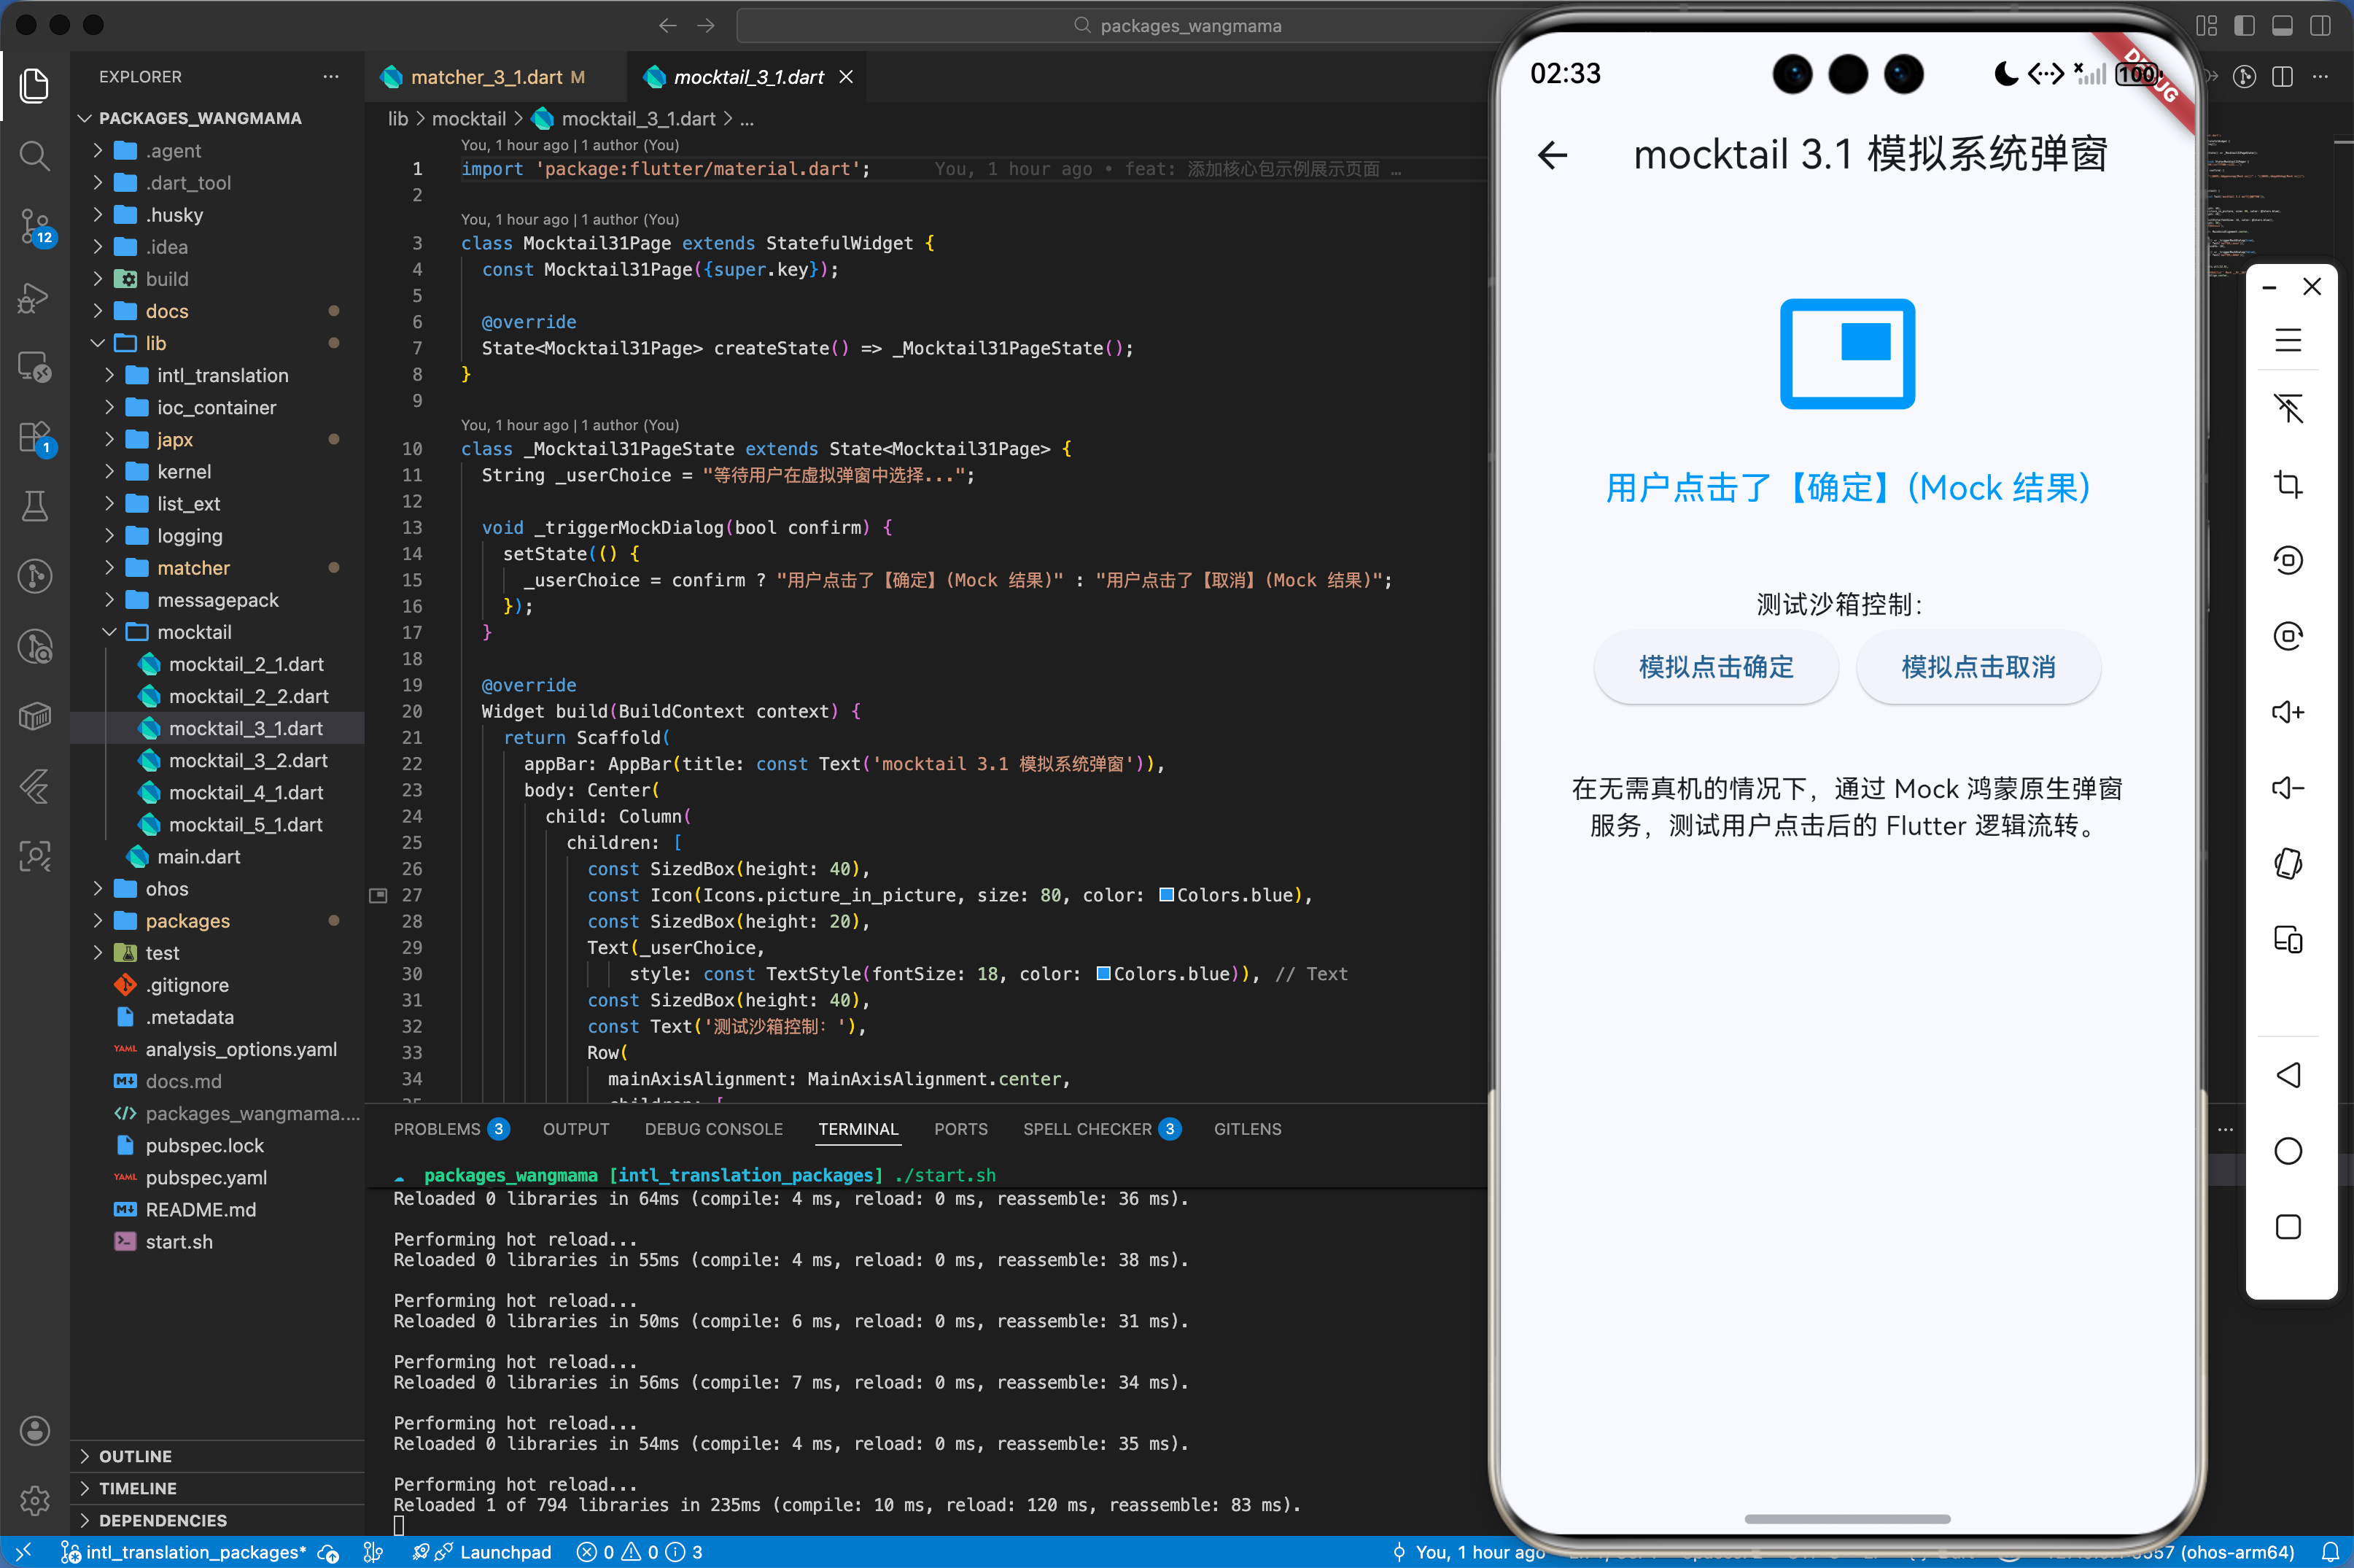
Task: Open the SPELL CHECKER panel tab
Action: [x=1102, y=1129]
